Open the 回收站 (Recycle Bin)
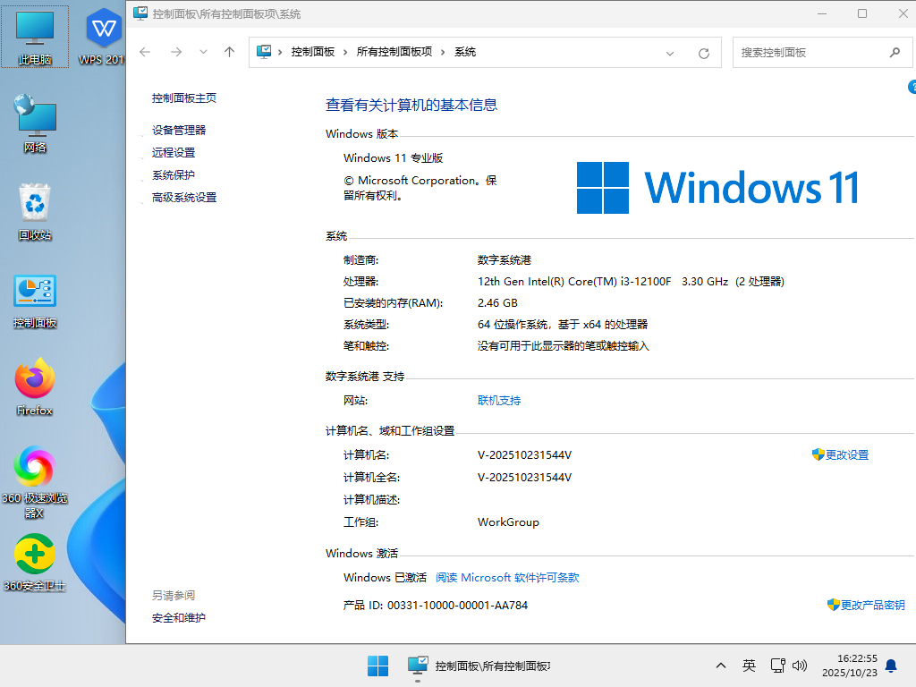 [x=34, y=201]
